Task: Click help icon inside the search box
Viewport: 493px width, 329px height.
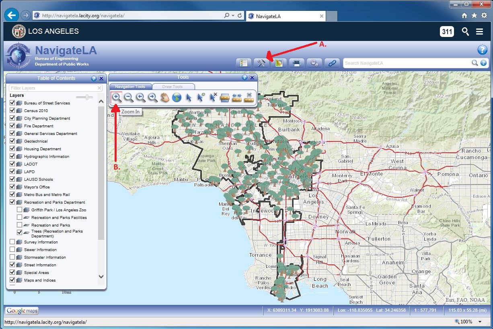Action: coord(483,63)
